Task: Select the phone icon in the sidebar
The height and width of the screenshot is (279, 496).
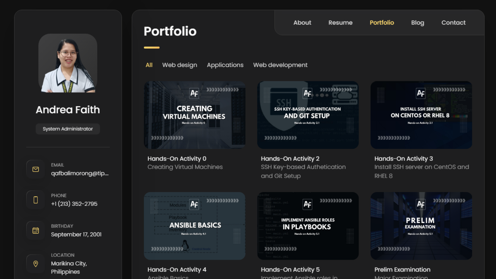Action: (x=35, y=200)
